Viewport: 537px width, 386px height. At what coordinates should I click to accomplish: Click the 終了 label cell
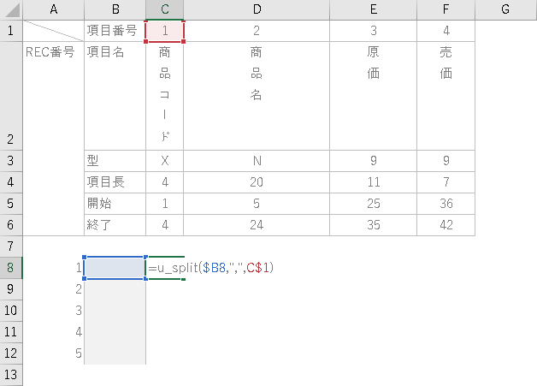tap(115, 225)
